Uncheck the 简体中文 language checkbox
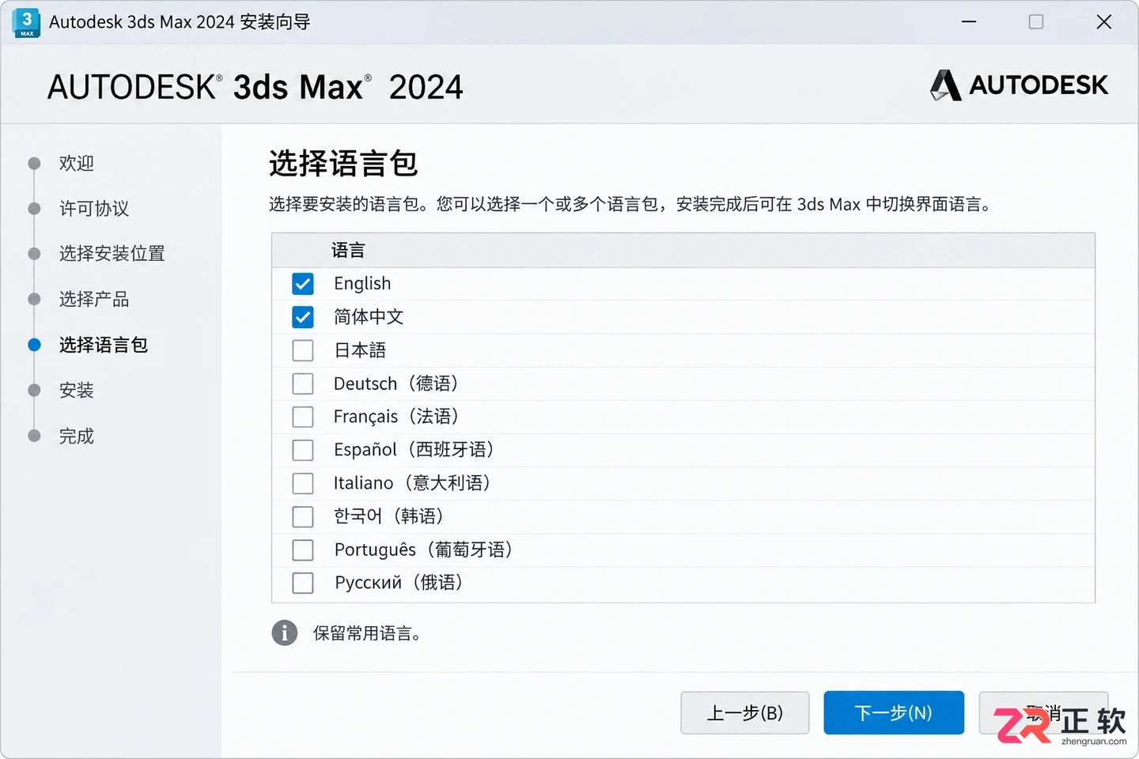This screenshot has height=759, width=1139. [303, 317]
